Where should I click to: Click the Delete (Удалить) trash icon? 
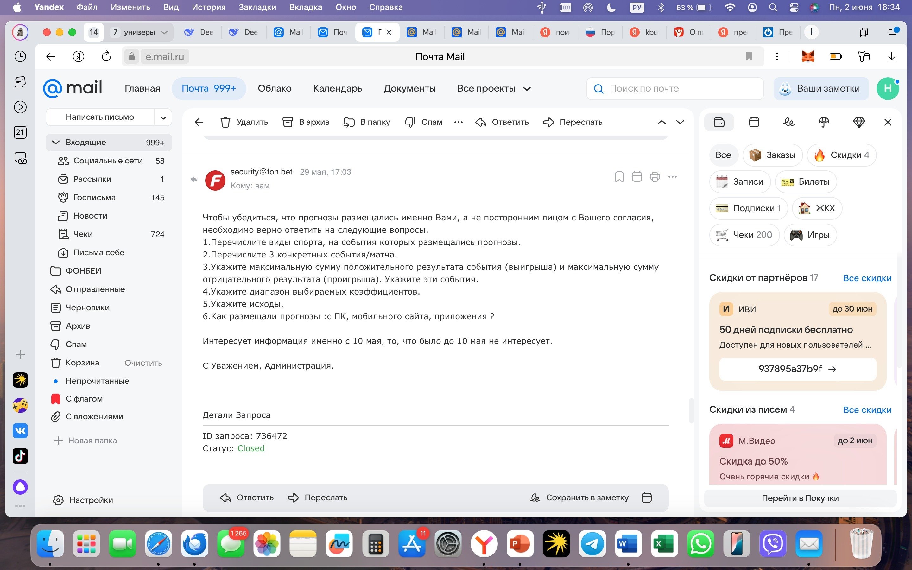point(225,122)
